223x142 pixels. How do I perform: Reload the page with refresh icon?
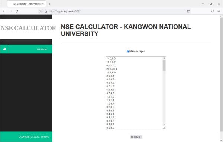coord(17,11)
